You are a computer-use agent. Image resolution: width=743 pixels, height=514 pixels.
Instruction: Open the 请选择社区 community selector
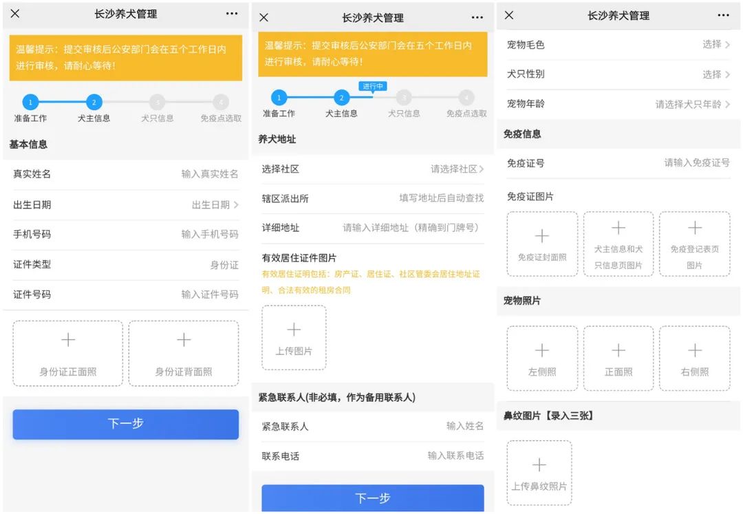click(x=372, y=169)
